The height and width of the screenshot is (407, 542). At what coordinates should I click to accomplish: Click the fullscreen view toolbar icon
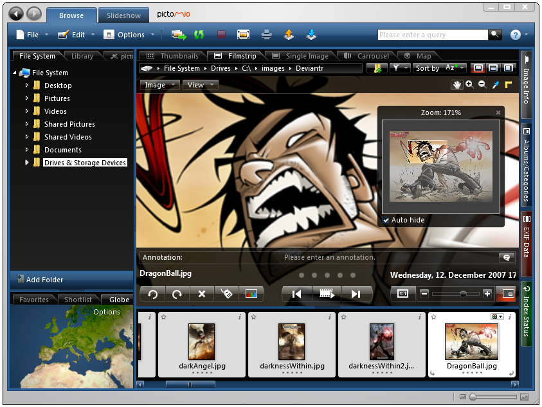point(243,35)
